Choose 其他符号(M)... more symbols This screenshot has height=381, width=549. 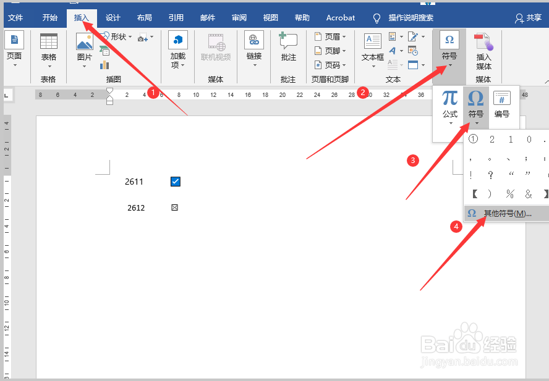506,213
